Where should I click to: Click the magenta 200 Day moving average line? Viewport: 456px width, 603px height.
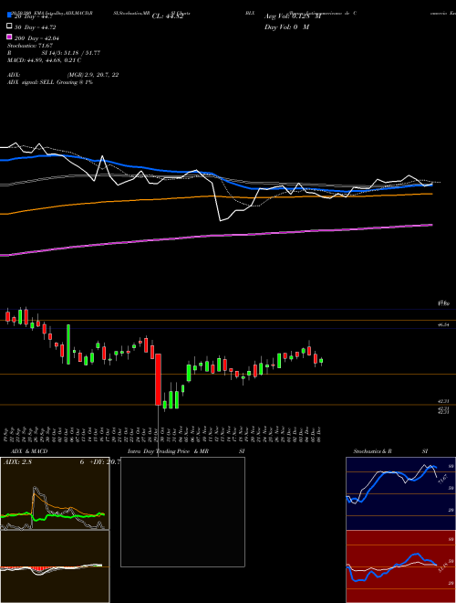[x=215, y=236]
